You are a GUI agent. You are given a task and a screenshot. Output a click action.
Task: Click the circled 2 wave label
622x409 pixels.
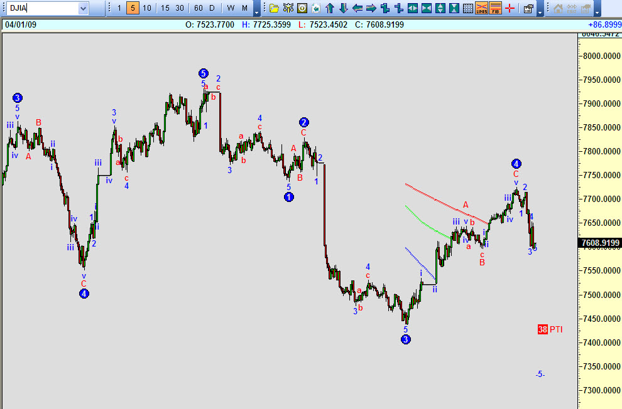coord(304,122)
